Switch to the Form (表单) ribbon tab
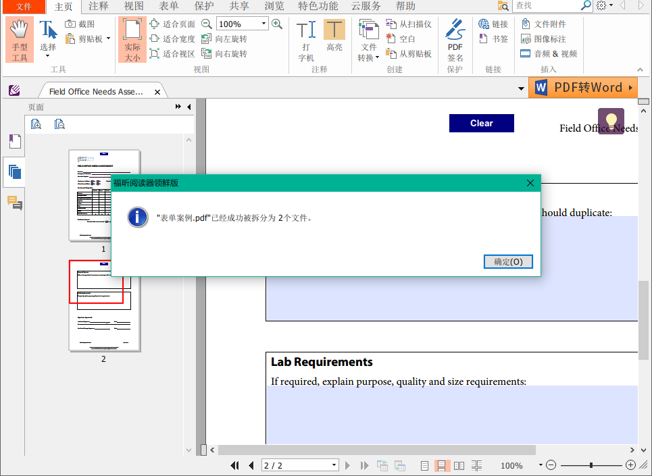 169,7
